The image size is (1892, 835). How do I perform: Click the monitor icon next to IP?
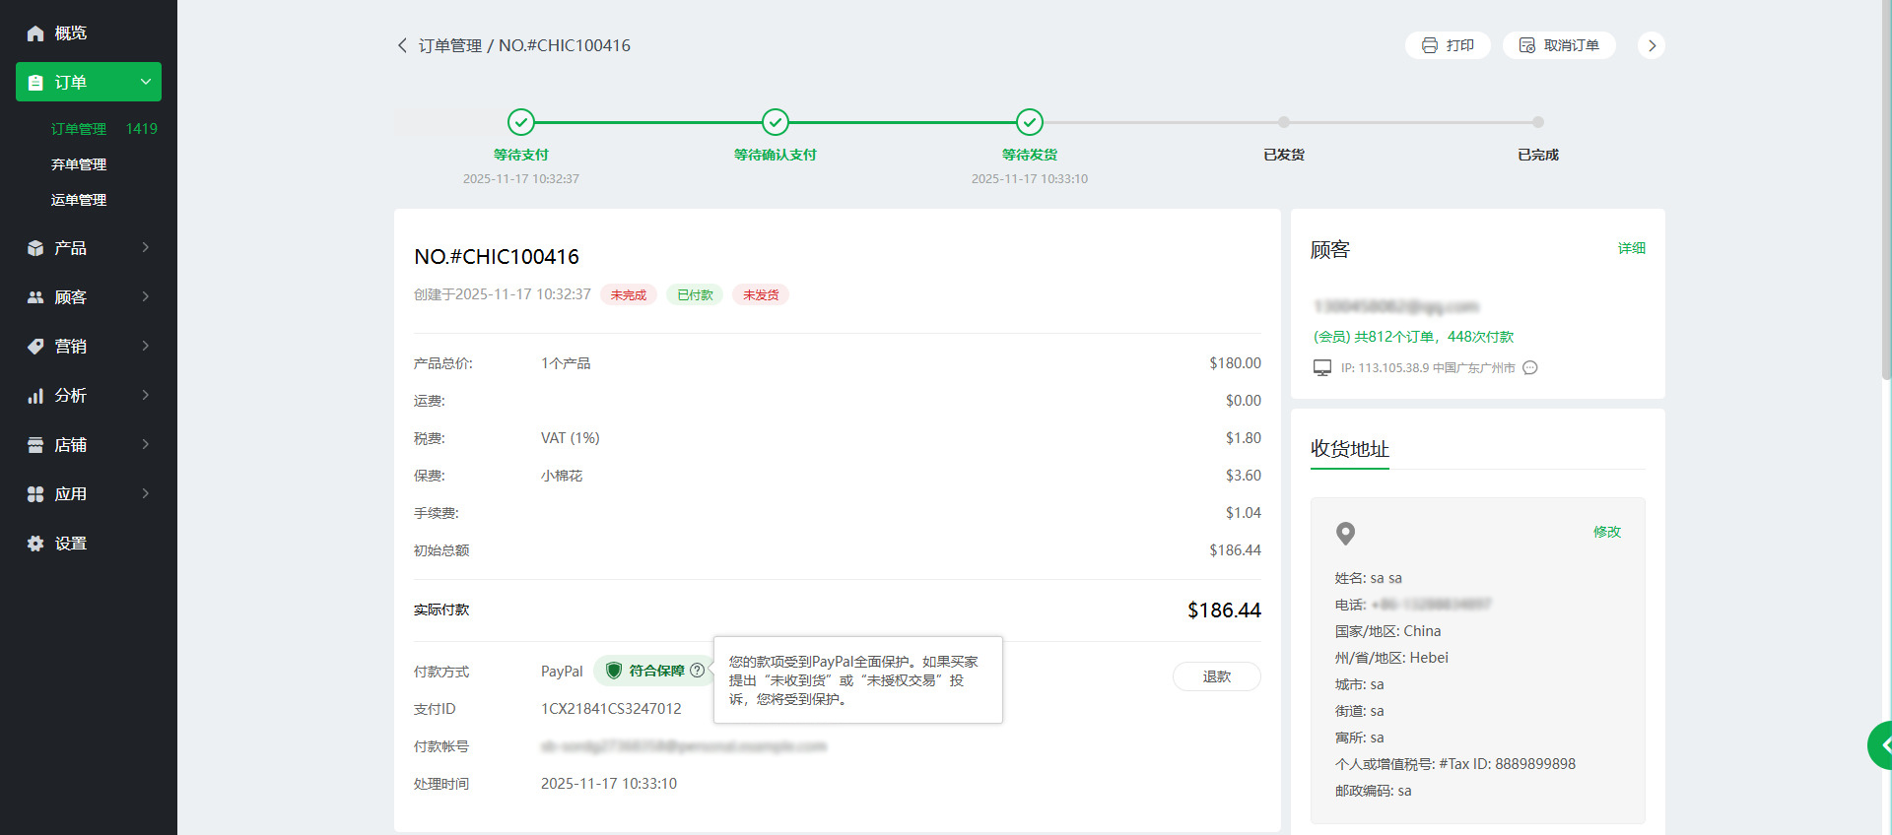click(x=1322, y=368)
